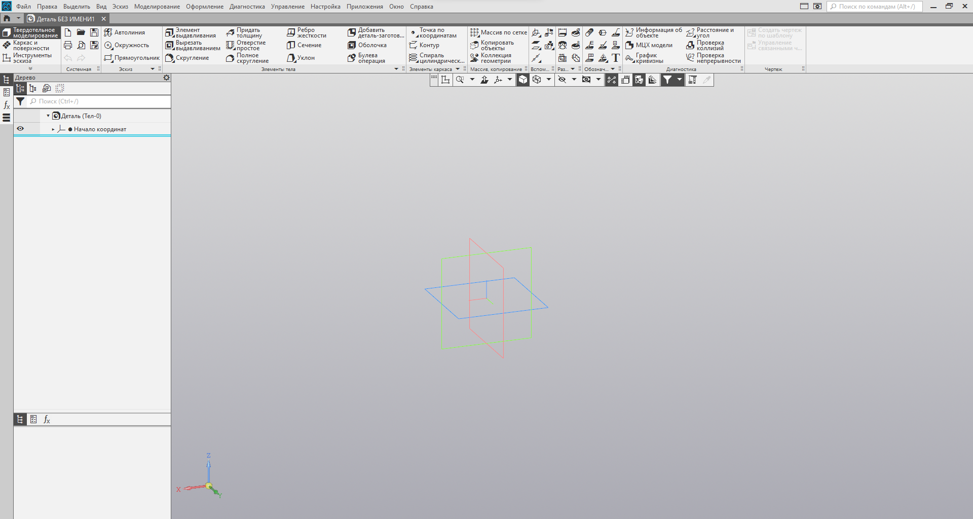The image size is (973, 519).
Task: Click the home tab icon
Action: pyautogui.click(x=7, y=18)
